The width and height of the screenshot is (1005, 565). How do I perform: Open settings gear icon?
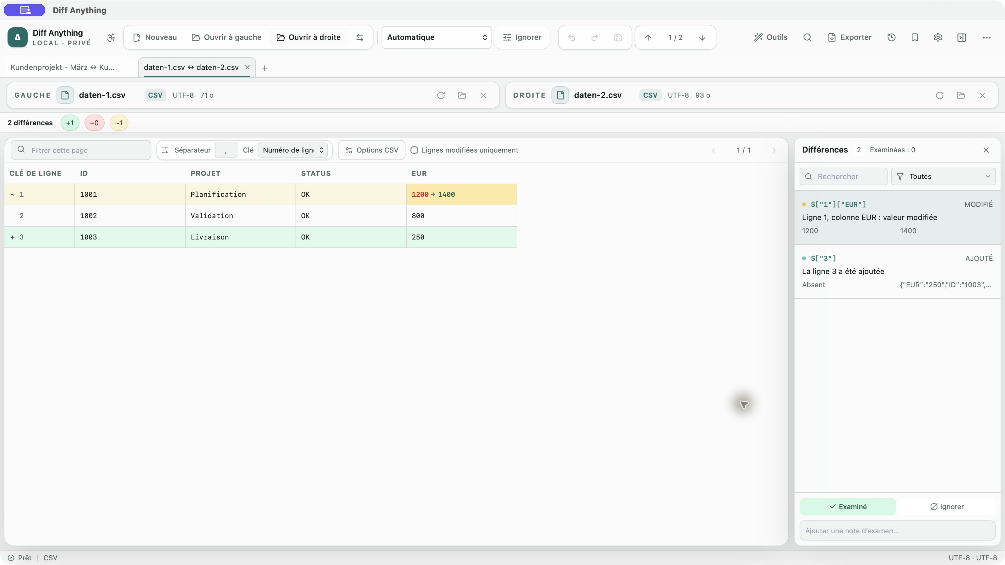pos(938,37)
